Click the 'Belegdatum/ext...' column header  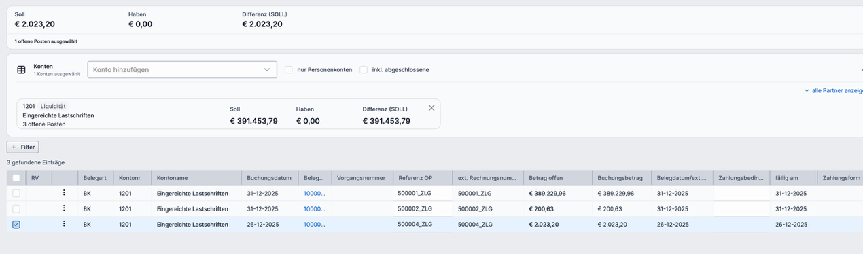coord(682,178)
